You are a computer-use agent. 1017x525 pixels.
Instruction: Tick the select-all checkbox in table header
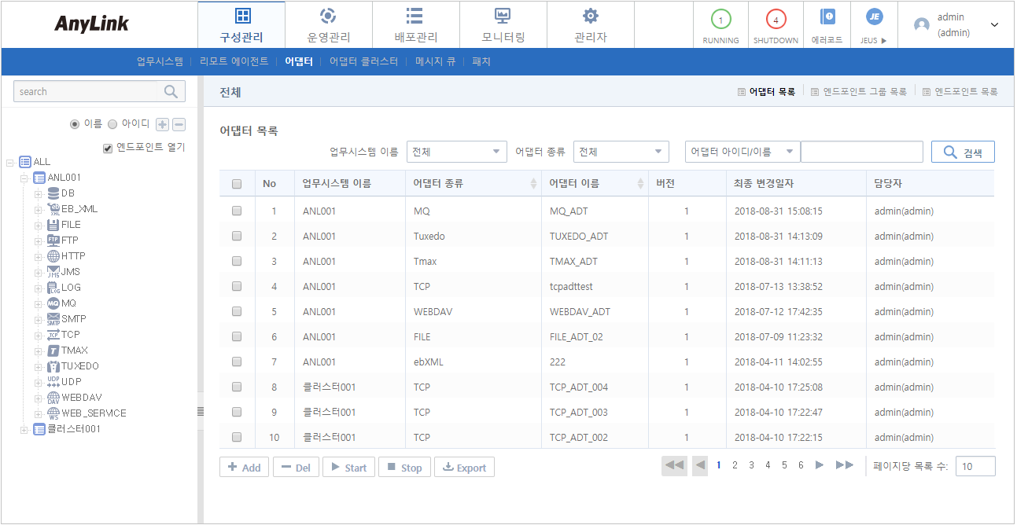pyautogui.click(x=237, y=184)
